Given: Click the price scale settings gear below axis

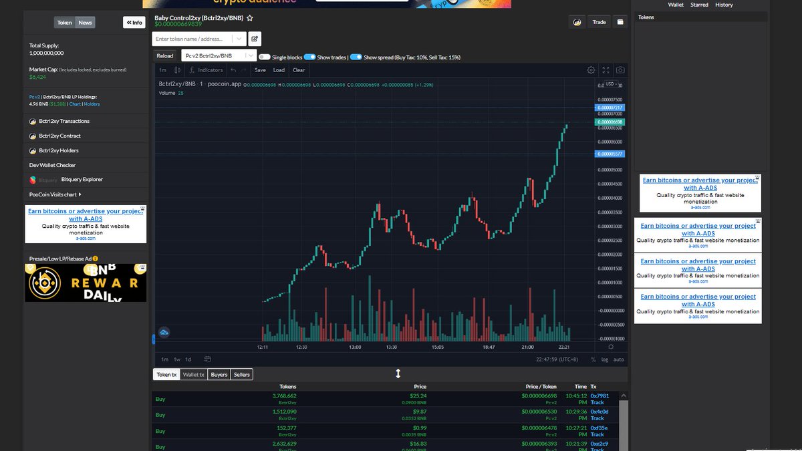Looking at the screenshot, I should pyautogui.click(x=610, y=347).
